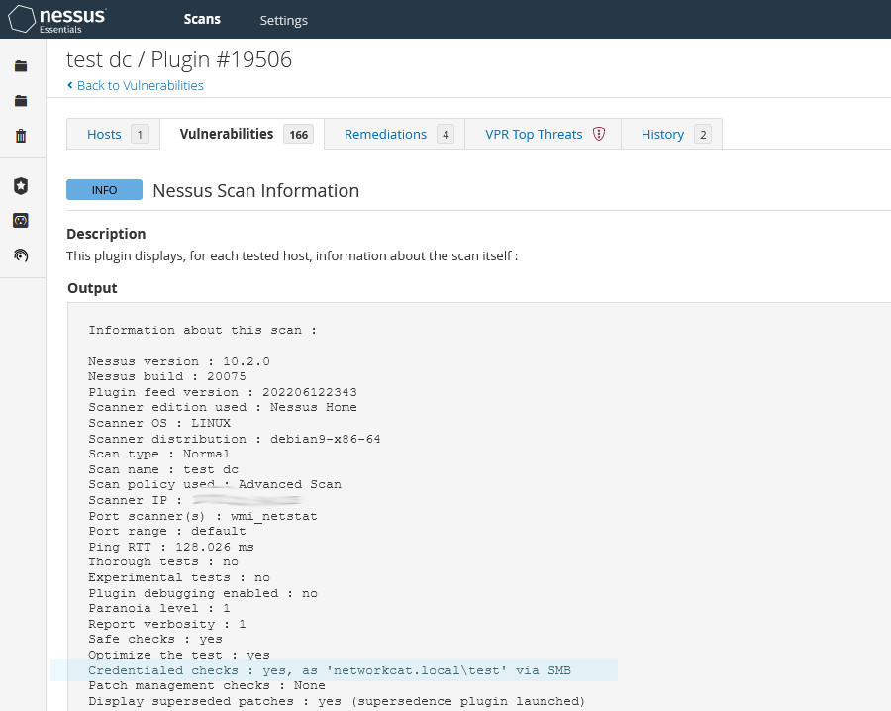Open the radar Scanners sidebar icon
Screen dimensions: 891x711
[21, 255]
